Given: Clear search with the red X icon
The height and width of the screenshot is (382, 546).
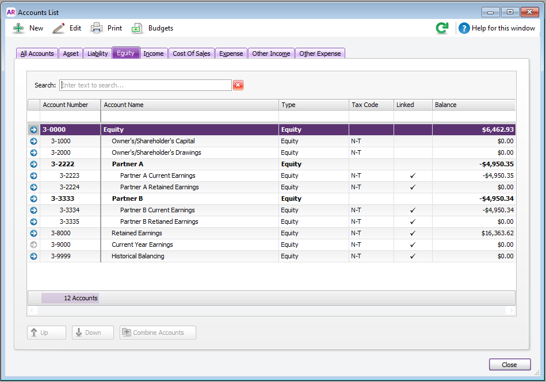Looking at the screenshot, I should pos(238,85).
